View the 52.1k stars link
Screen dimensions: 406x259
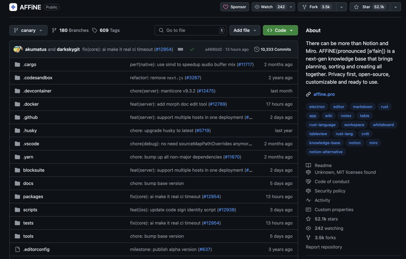point(326,219)
